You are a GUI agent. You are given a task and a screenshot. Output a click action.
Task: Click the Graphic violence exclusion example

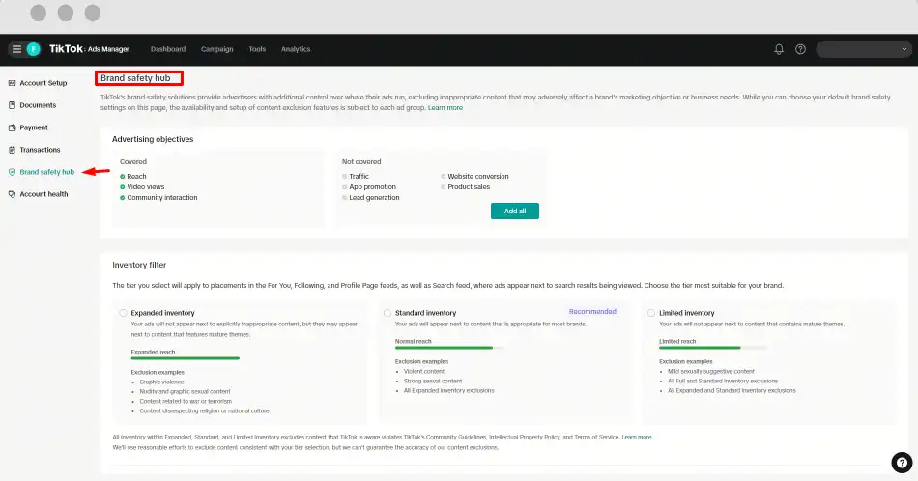tap(161, 382)
